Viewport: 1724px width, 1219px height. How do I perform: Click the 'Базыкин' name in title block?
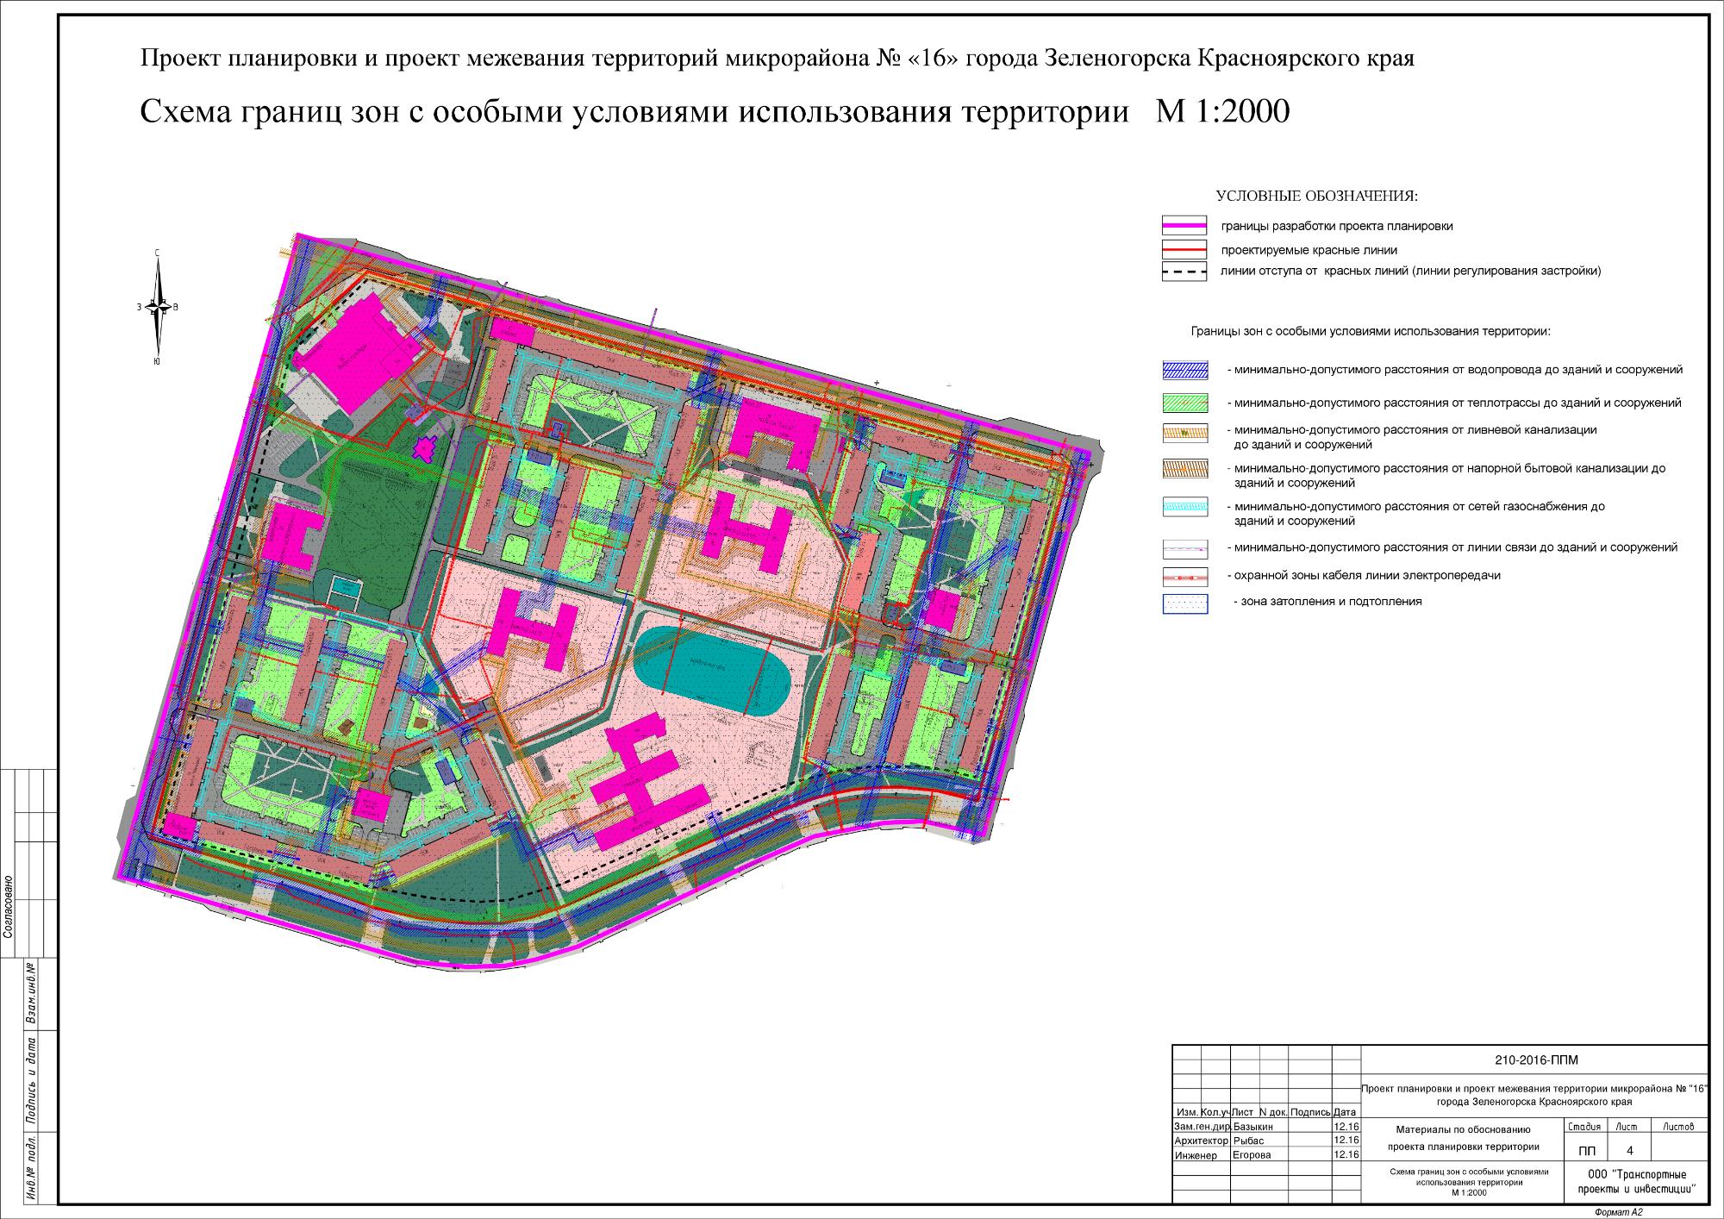coord(1252,1127)
